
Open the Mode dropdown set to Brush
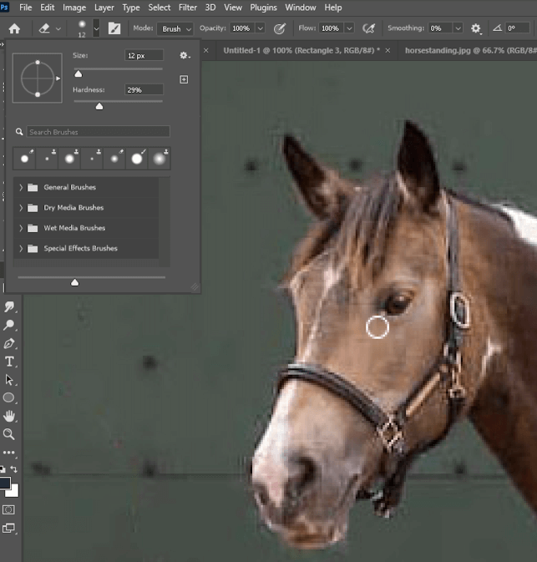coord(175,28)
